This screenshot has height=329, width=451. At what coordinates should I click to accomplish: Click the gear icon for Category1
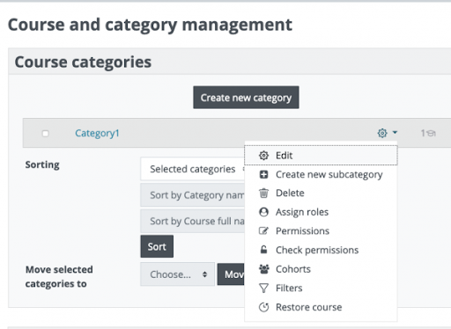(x=382, y=133)
